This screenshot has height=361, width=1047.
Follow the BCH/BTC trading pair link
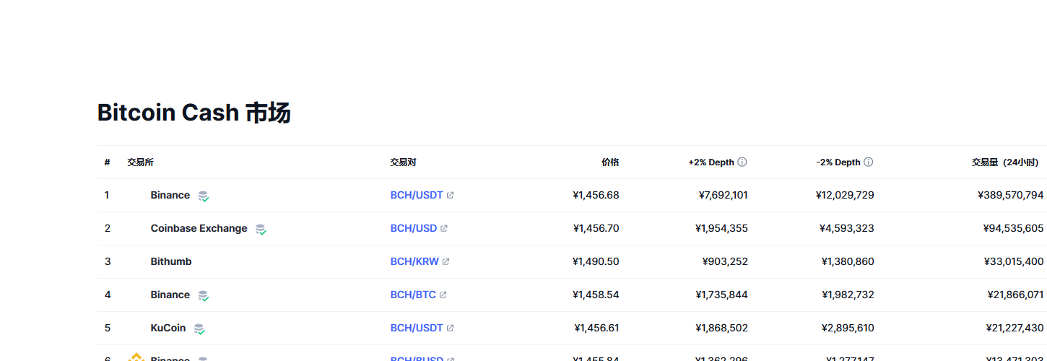click(413, 295)
